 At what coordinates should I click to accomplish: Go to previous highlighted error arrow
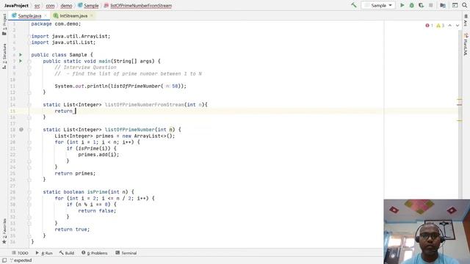point(450,26)
